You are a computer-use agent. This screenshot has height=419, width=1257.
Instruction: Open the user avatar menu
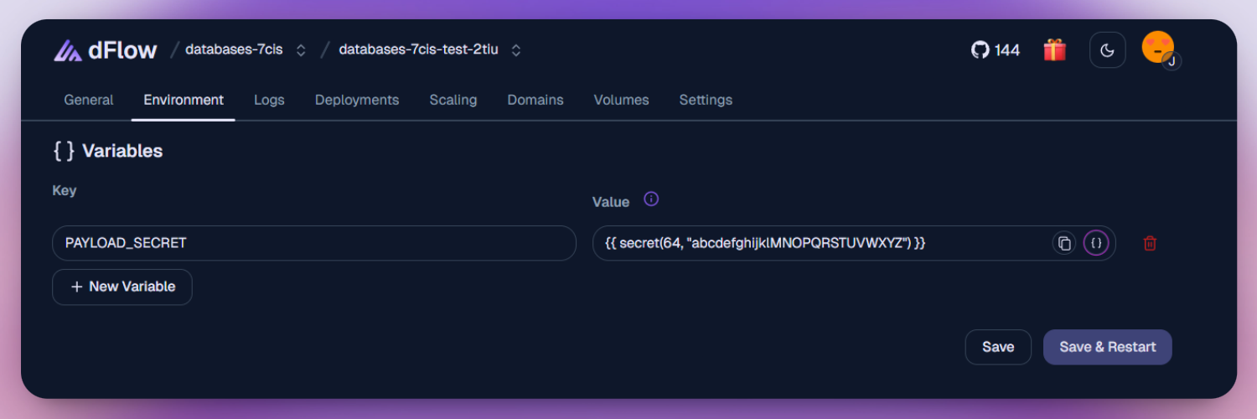click(1159, 49)
